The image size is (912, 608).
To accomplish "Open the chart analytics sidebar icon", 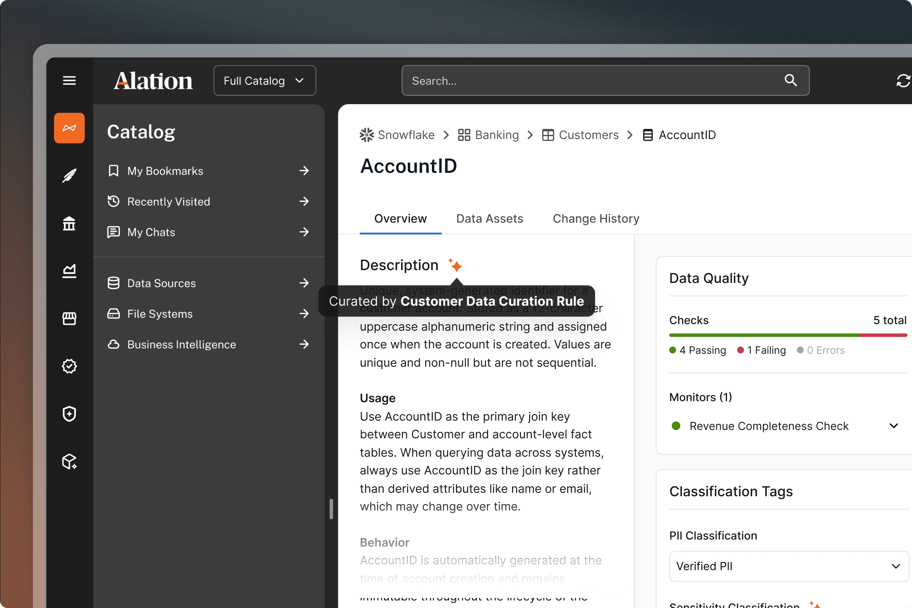I will pyautogui.click(x=69, y=271).
